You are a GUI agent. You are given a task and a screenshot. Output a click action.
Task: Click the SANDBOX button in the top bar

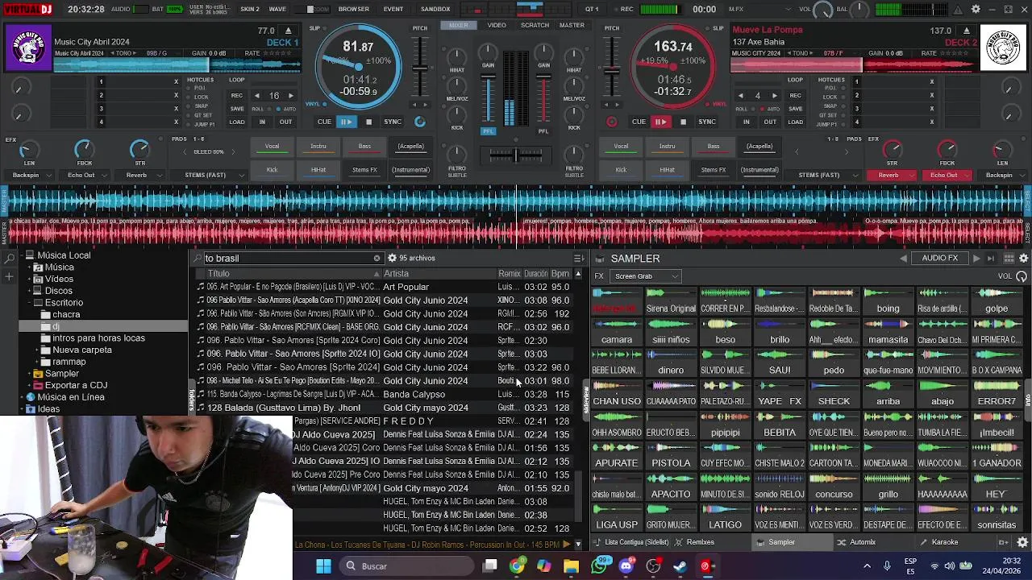tap(435, 9)
